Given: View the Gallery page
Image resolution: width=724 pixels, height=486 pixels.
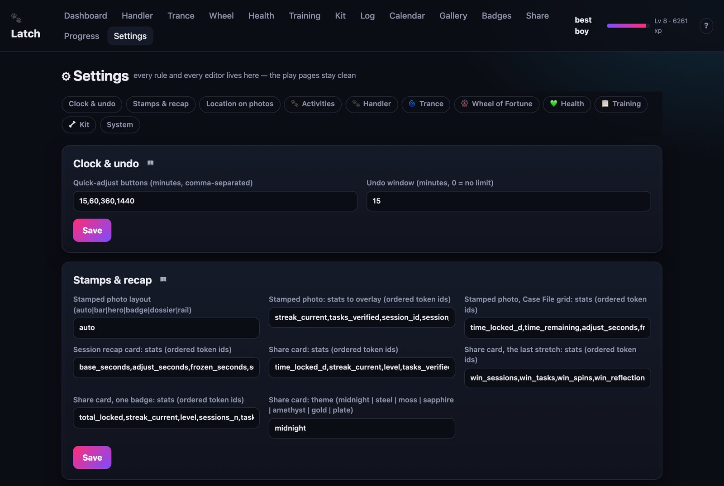Looking at the screenshot, I should 453,16.
